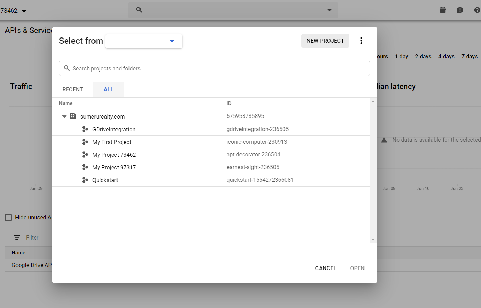Screen dimensions: 481x308
Task: Select My First Project name
Action: (112, 142)
